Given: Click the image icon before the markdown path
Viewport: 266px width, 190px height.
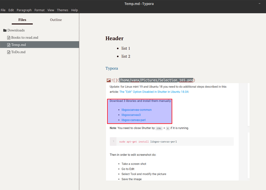Looking at the screenshot, I should tap(108, 80).
